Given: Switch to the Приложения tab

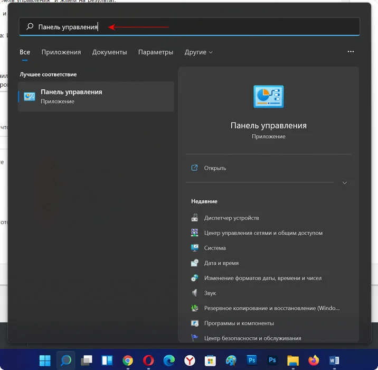Looking at the screenshot, I should [61, 52].
